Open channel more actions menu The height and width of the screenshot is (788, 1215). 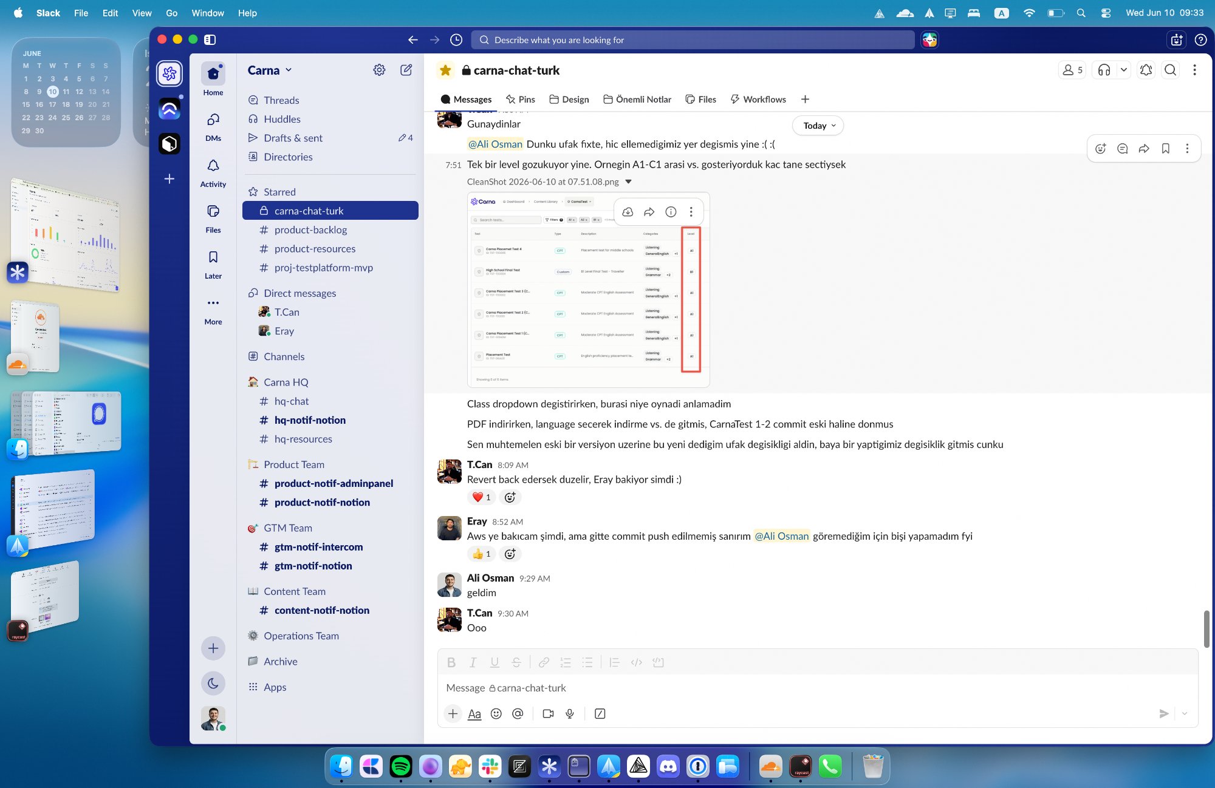coord(1194,70)
